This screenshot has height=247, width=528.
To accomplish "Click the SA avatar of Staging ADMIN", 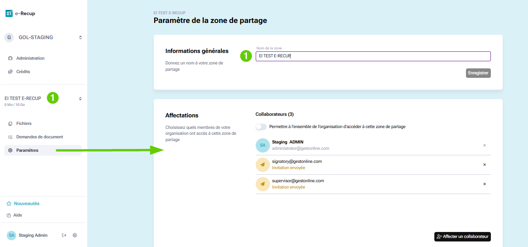I will [262, 145].
